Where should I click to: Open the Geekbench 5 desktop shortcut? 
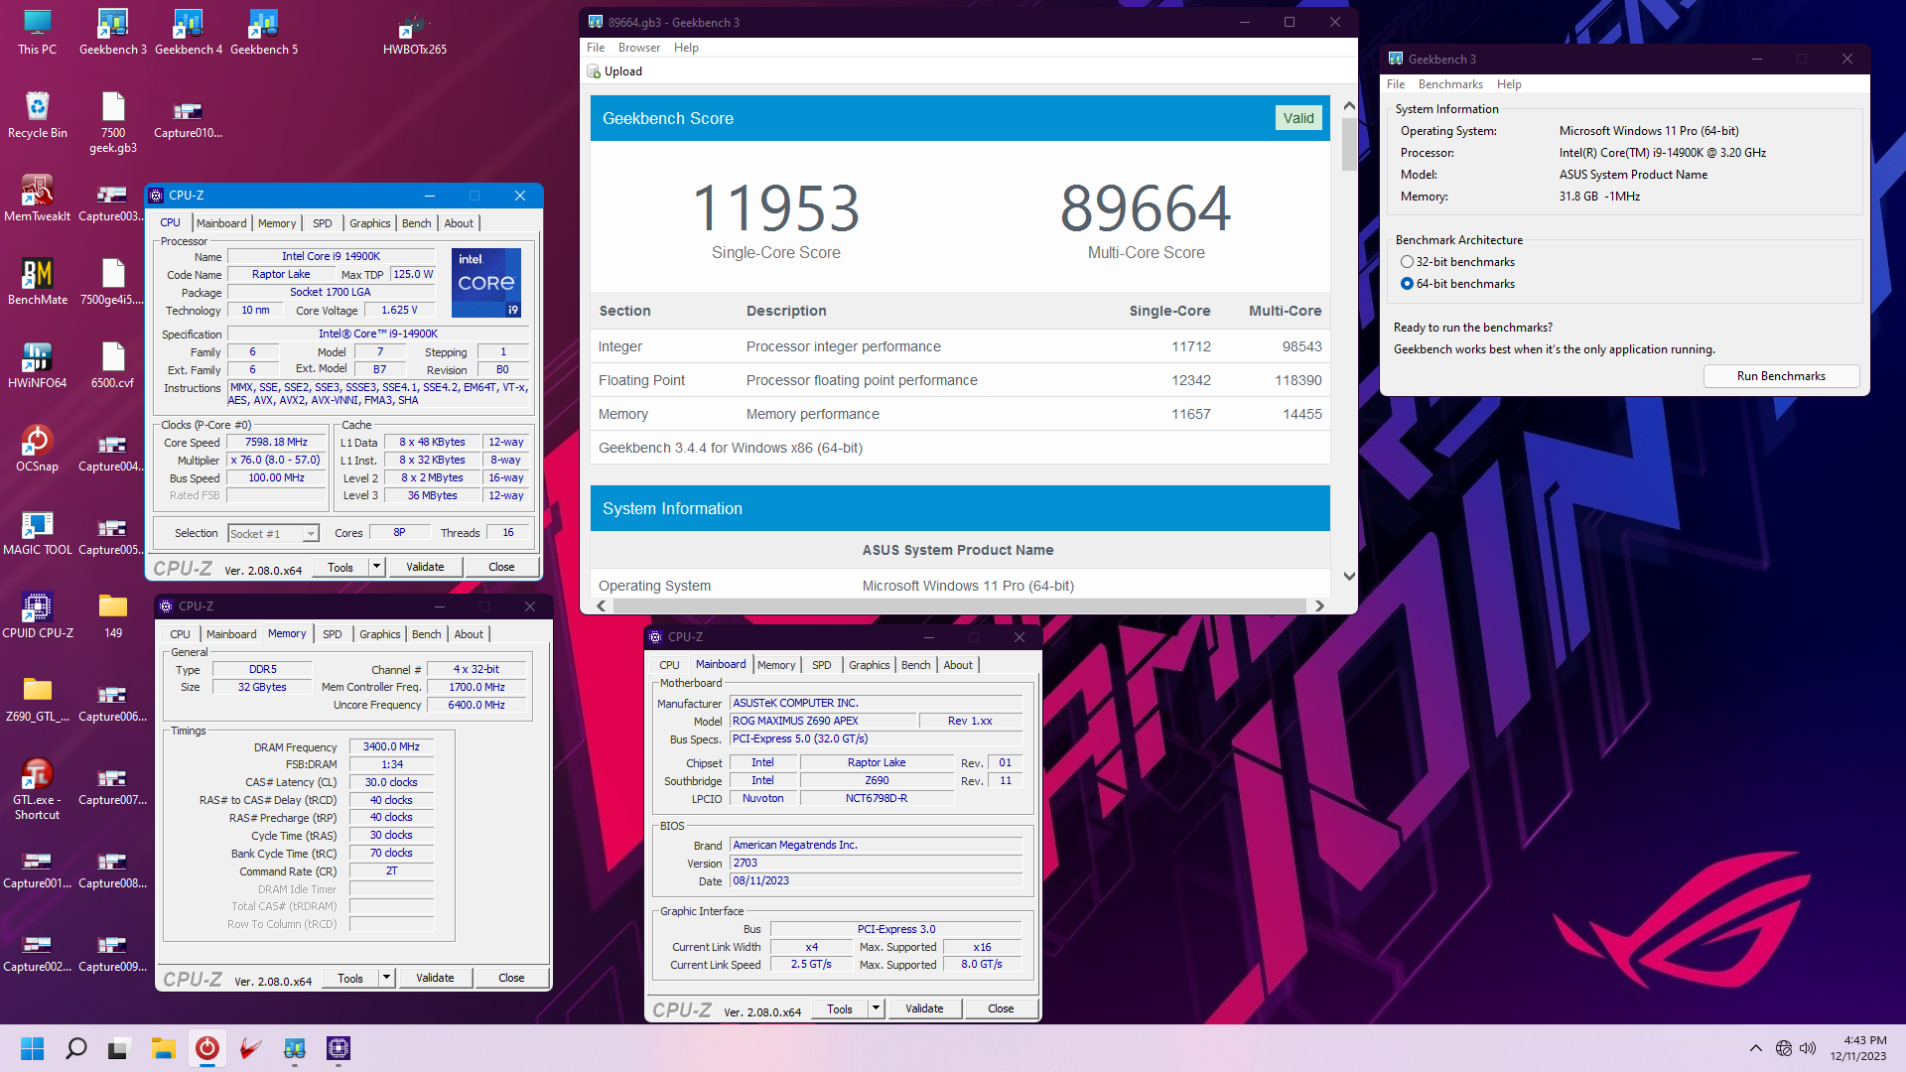tap(264, 31)
